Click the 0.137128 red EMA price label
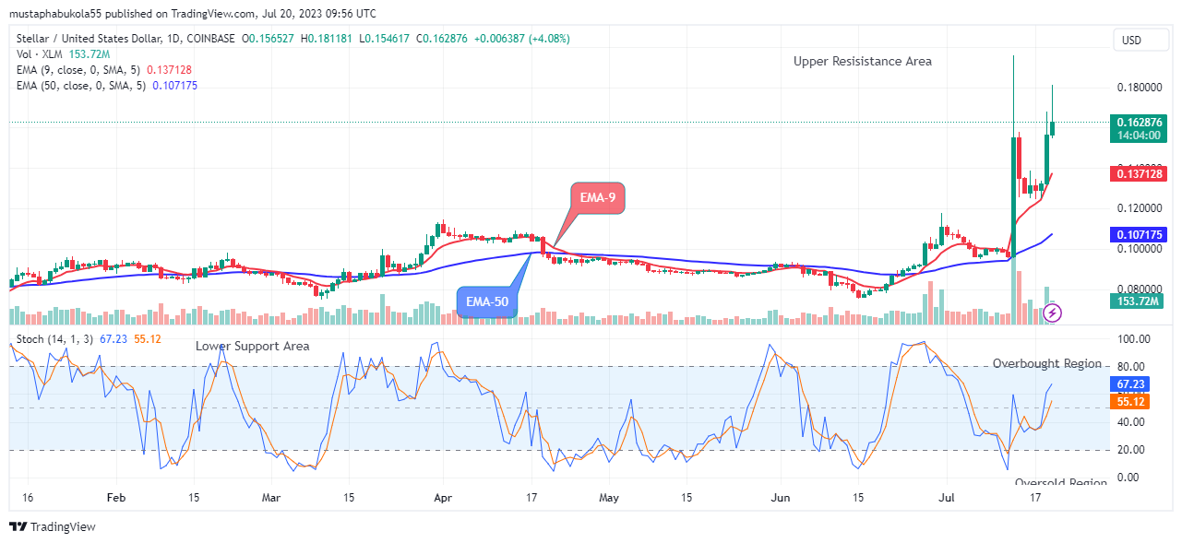 click(x=1140, y=173)
